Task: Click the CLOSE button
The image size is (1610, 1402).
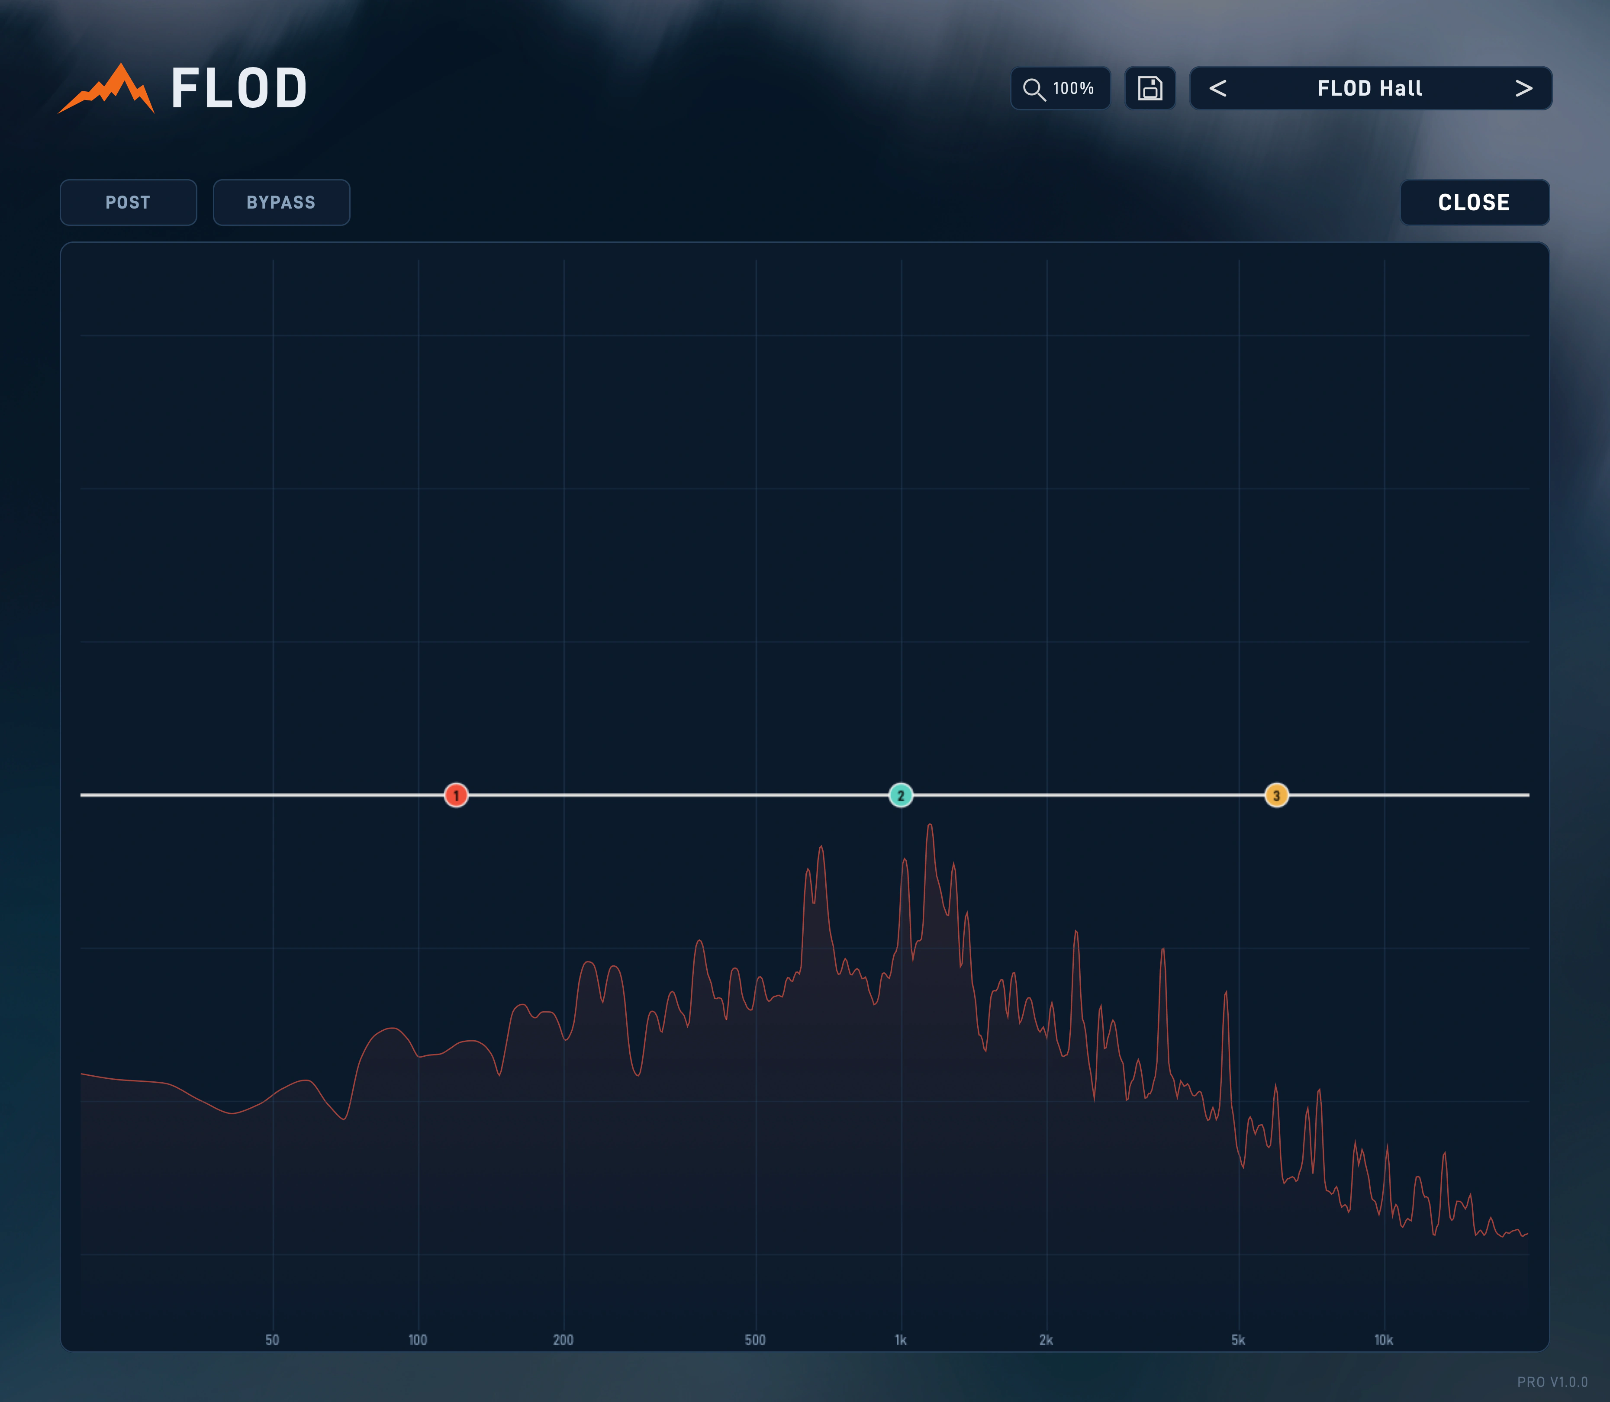Action: coord(1475,203)
